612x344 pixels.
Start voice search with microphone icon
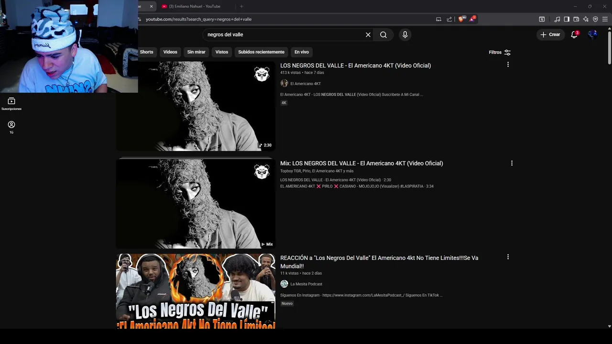pos(405,35)
